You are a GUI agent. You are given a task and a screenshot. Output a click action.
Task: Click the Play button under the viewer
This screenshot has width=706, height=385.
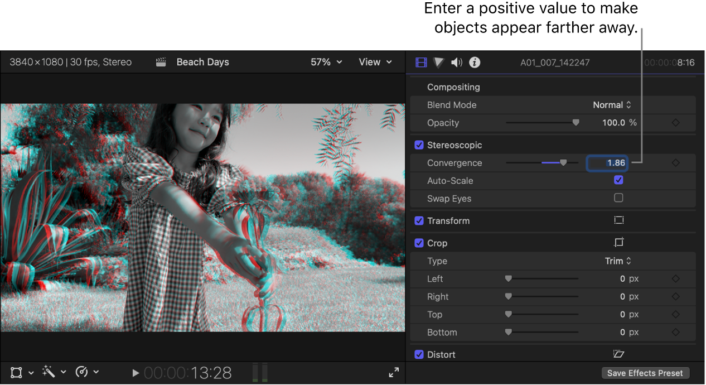[x=136, y=372]
